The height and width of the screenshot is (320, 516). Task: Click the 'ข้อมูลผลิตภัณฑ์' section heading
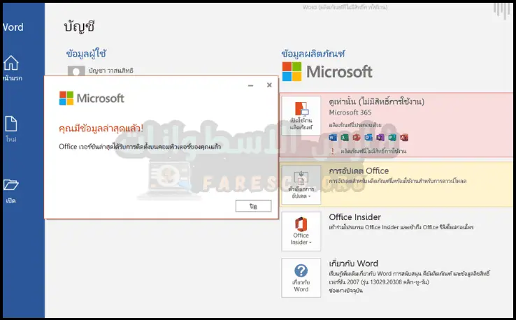(313, 53)
